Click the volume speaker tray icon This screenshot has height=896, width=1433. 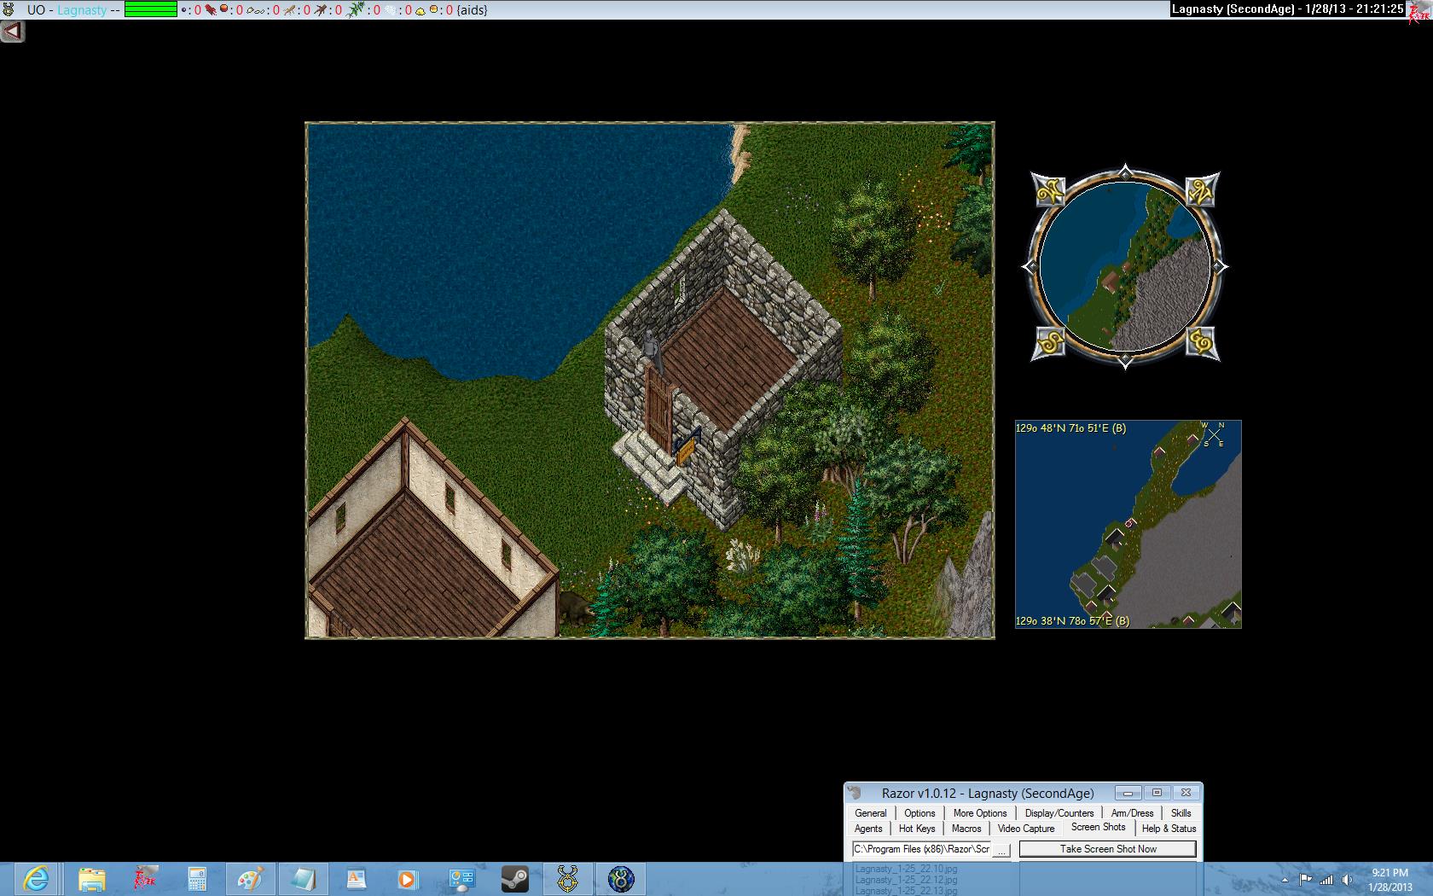tap(1348, 879)
